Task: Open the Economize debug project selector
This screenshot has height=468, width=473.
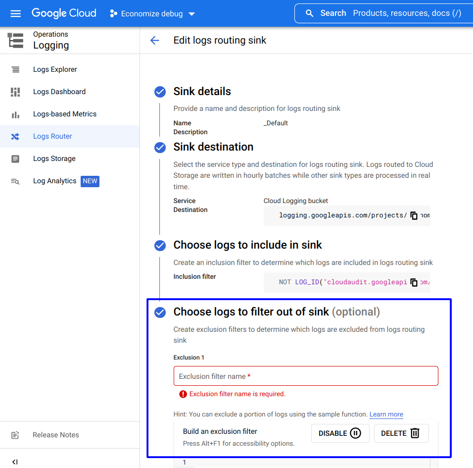Action: point(152,13)
